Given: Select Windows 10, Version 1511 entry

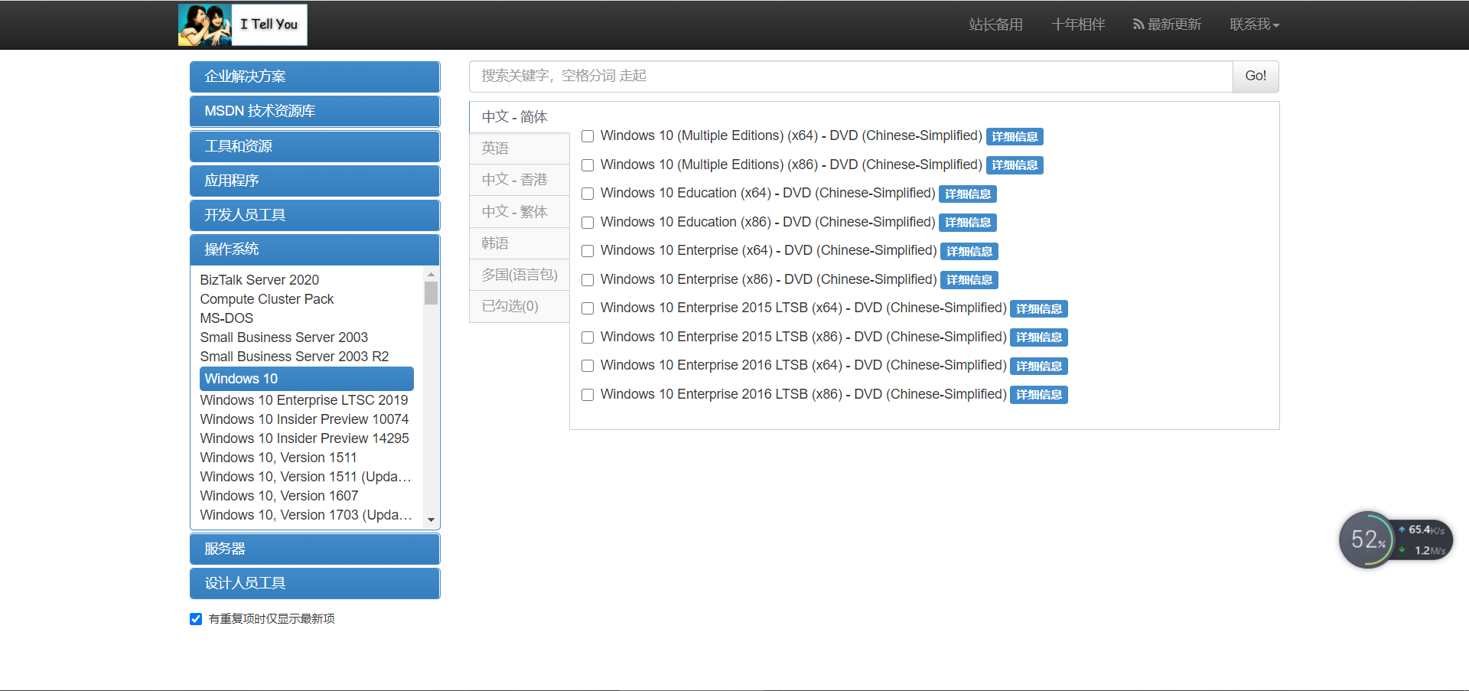Looking at the screenshot, I should pos(278,458).
